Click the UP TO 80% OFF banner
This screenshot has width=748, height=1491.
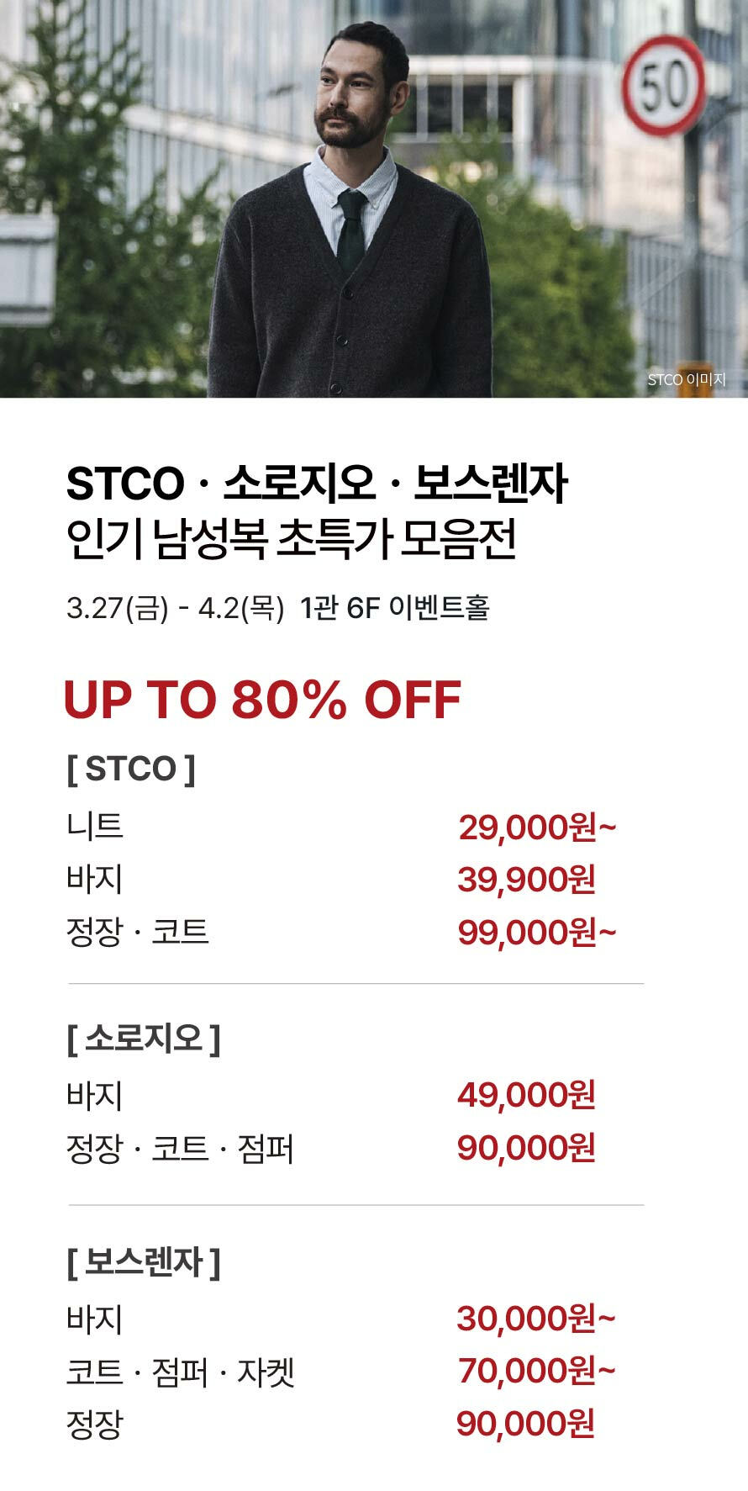click(262, 700)
